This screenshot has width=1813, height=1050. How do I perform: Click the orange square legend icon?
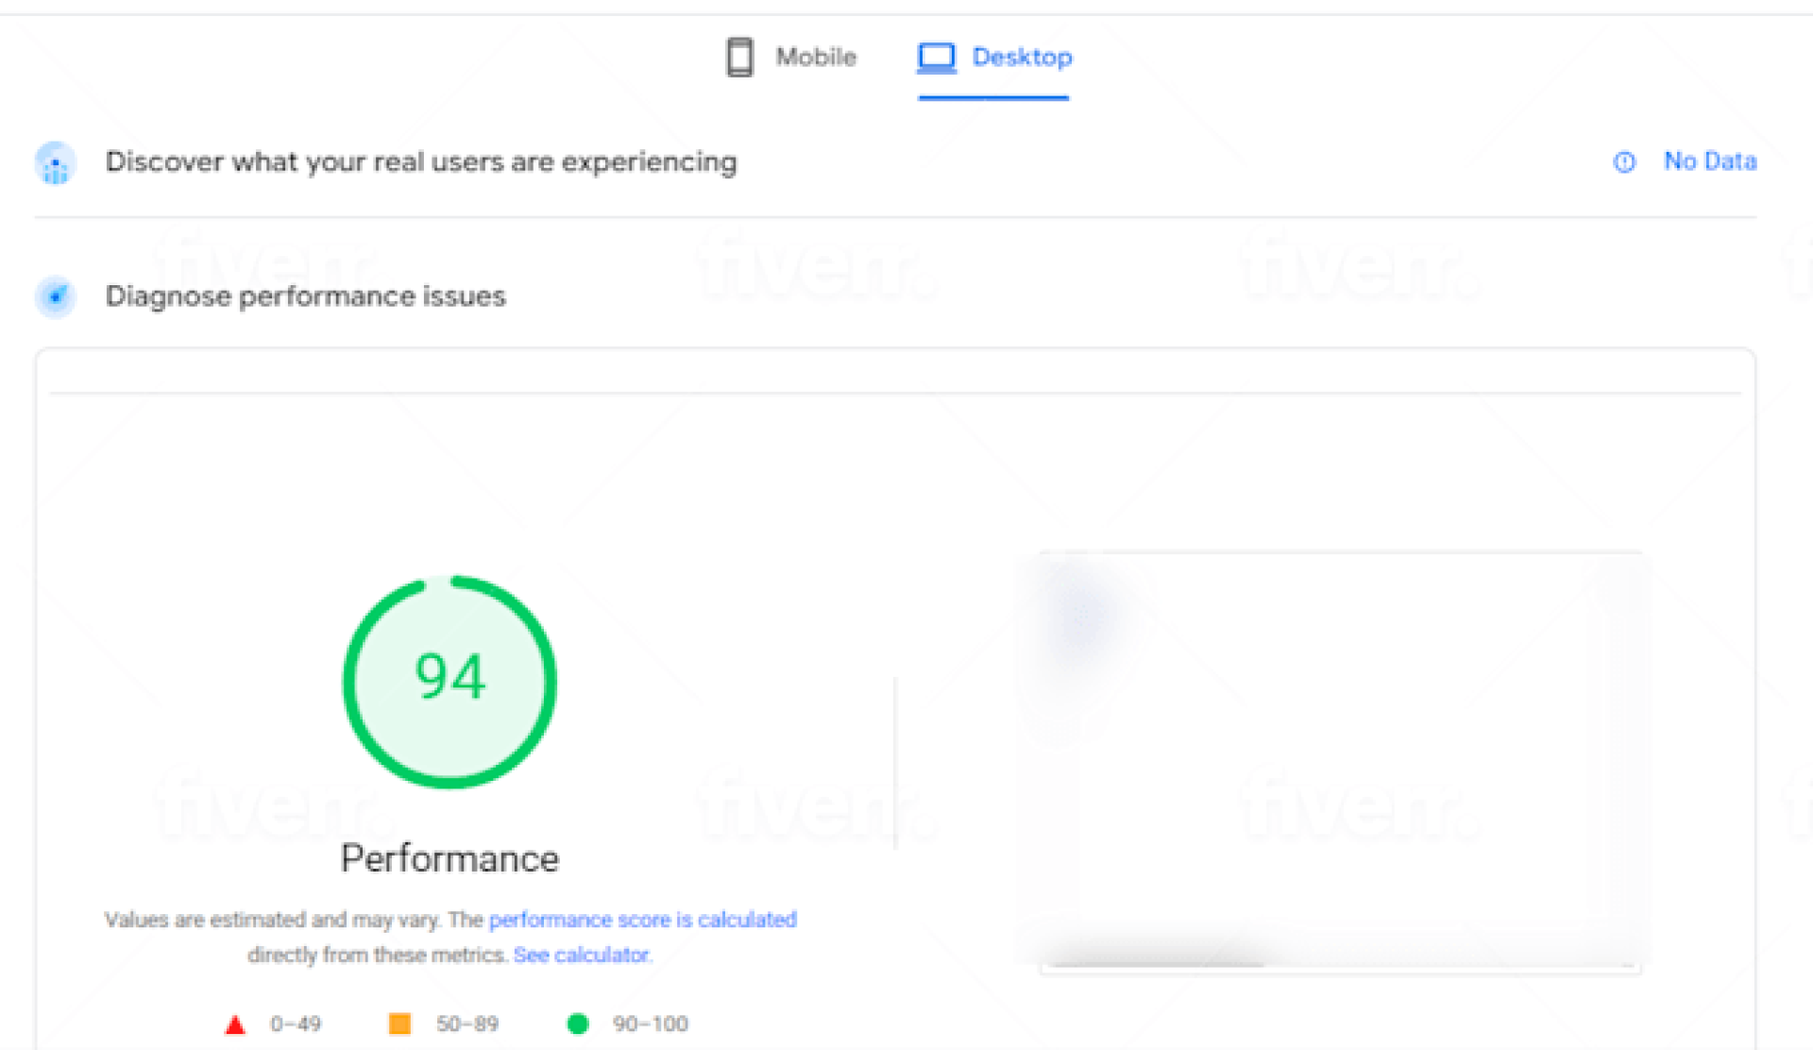pyautogui.click(x=399, y=1024)
